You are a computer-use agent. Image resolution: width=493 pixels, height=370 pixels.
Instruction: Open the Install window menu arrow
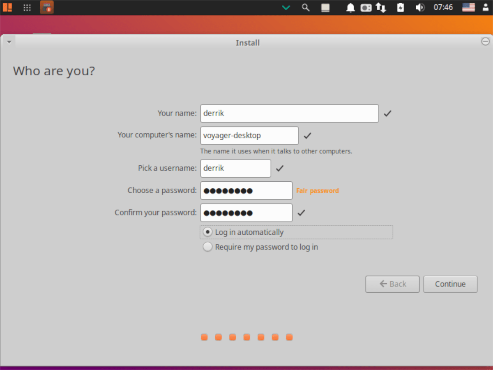pyautogui.click(x=9, y=42)
